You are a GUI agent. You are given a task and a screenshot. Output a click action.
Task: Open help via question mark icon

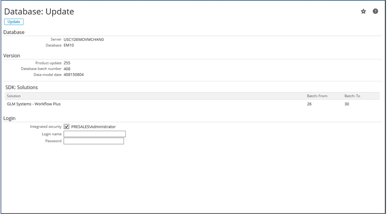(375, 11)
